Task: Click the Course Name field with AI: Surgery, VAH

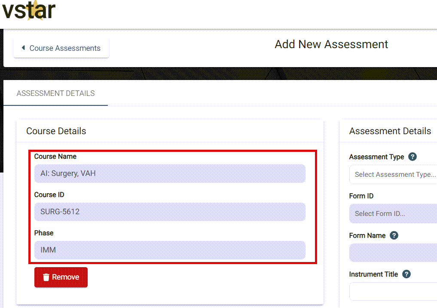Action: (170, 174)
